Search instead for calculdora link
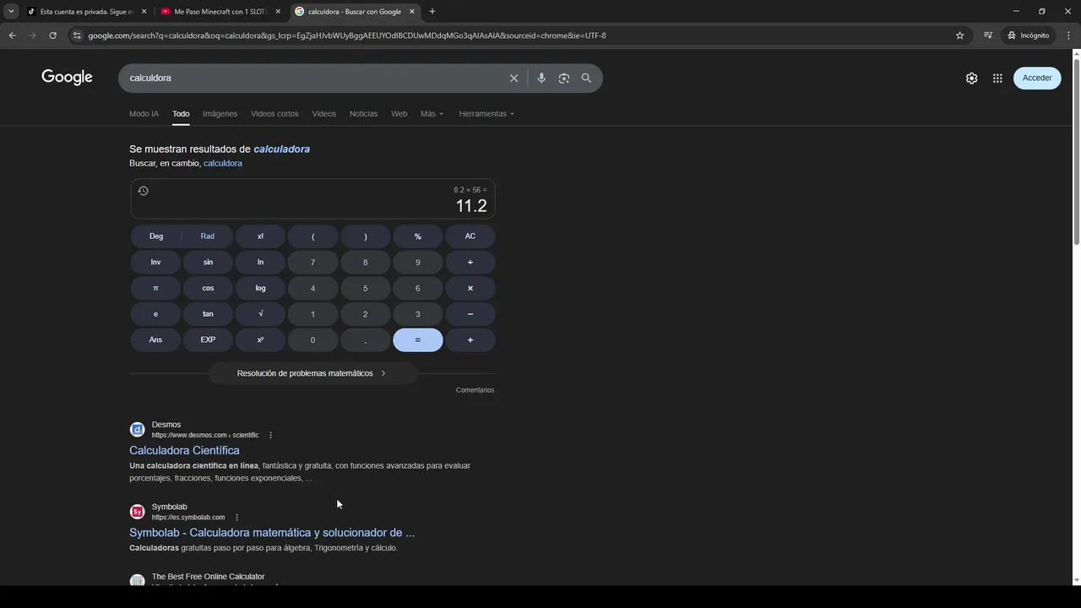 (223, 163)
